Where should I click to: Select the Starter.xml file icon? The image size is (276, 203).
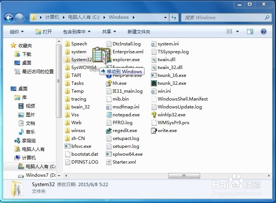109,162
